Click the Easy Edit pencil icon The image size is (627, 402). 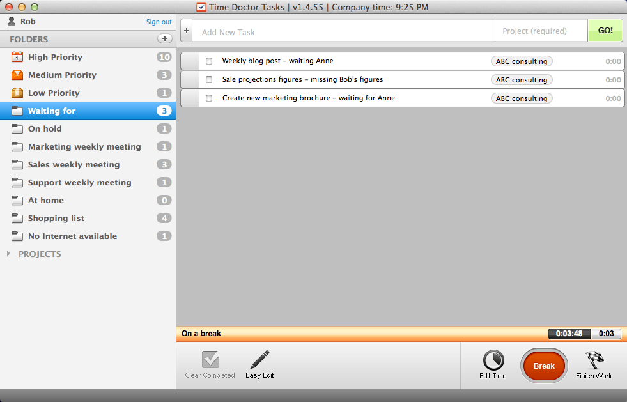[x=259, y=360]
